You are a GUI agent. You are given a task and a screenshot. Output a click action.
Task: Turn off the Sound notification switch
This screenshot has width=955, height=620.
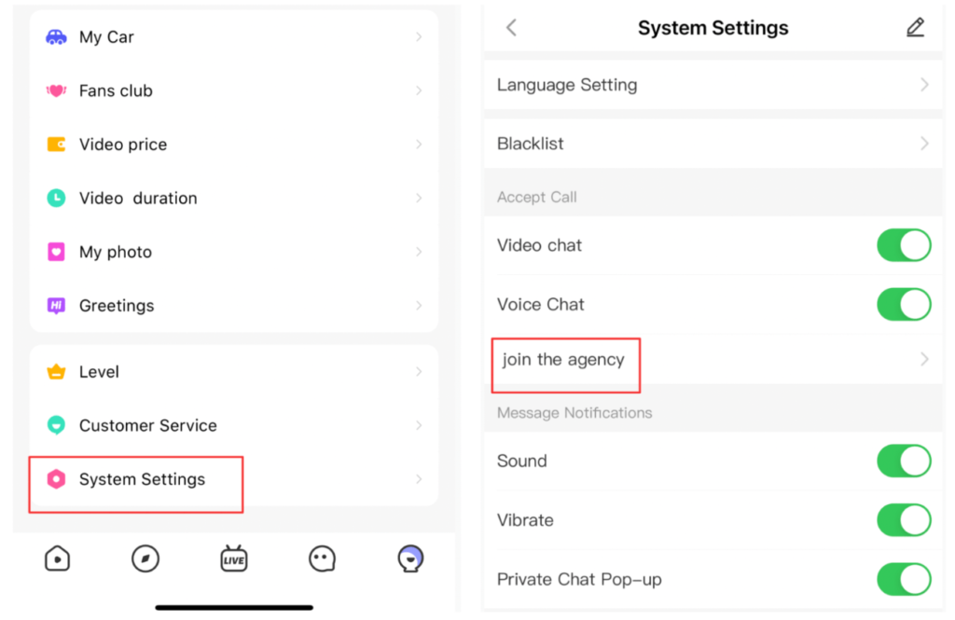coord(904,461)
